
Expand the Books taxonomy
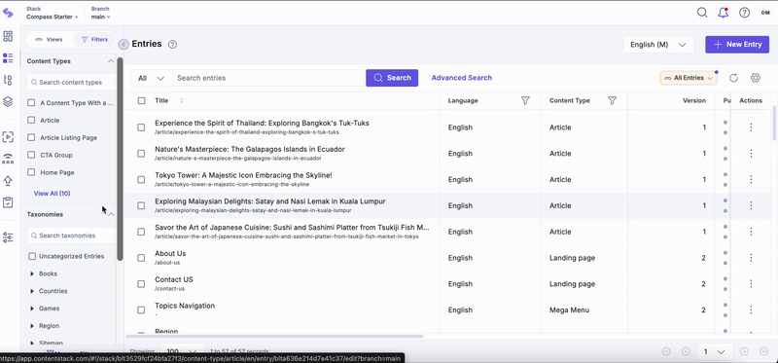point(32,273)
